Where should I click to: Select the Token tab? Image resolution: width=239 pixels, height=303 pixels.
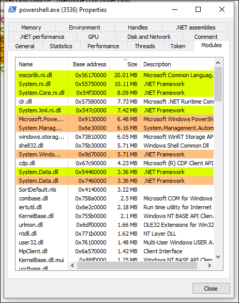(178, 46)
